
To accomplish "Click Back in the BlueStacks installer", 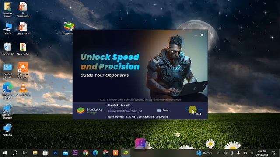I will [199, 114].
